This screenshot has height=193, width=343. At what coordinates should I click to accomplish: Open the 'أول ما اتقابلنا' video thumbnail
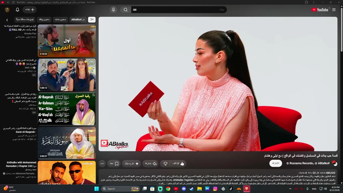pos(67,41)
